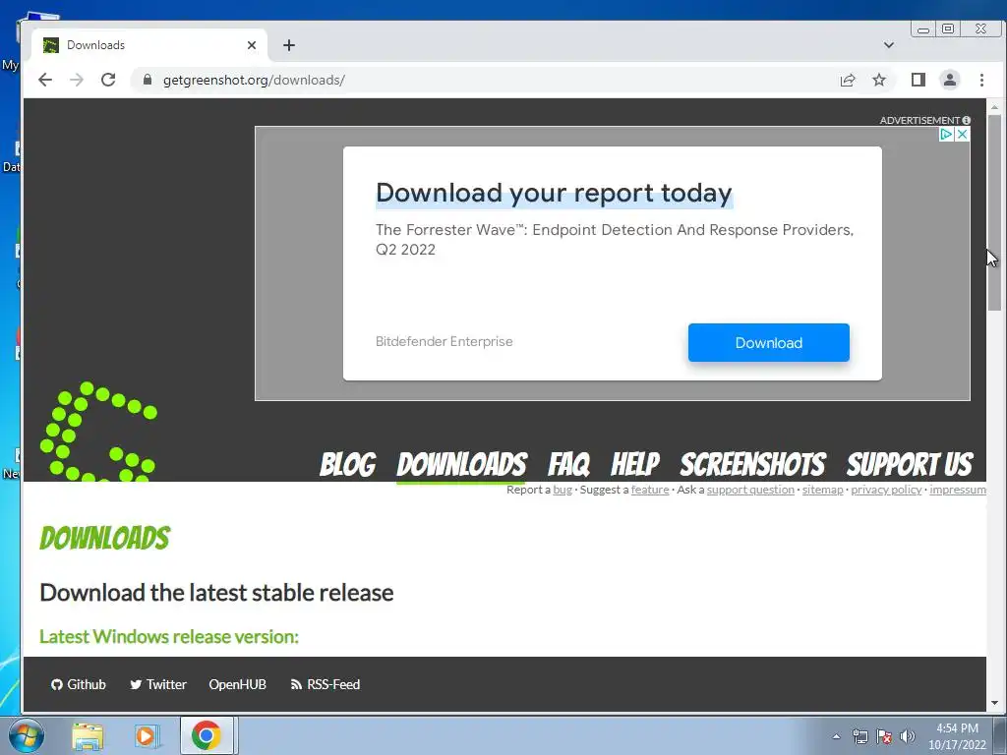Follow the 'bug' report link
This screenshot has height=755, width=1007.
(x=562, y=490)
